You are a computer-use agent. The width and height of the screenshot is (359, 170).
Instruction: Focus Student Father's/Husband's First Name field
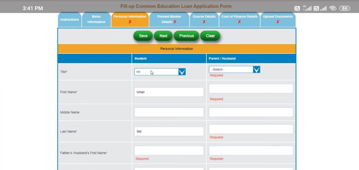(169, 150)
